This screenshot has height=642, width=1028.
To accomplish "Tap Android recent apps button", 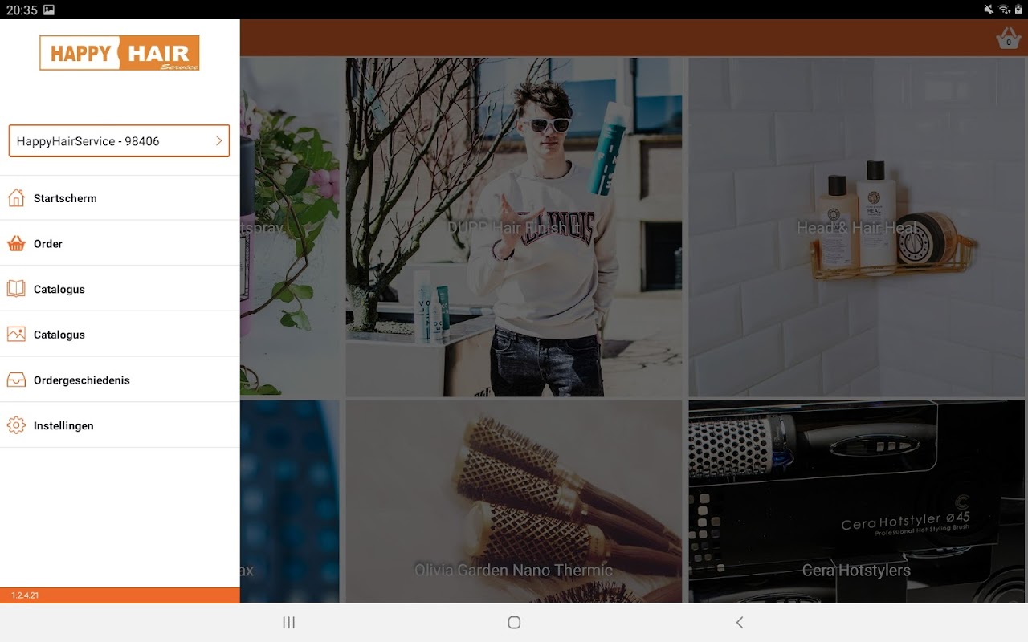I will click(289, 623).
